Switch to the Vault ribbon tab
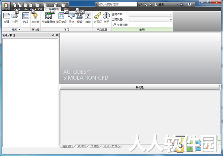The height and width of the screenshot is (156, 223). (x=17, y=9)
